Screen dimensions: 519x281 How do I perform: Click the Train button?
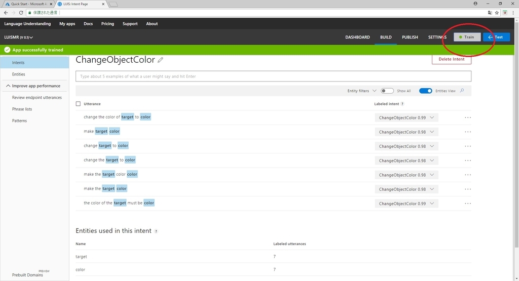pos(467,37)
